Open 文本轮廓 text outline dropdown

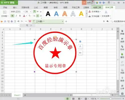click(94, 16)
